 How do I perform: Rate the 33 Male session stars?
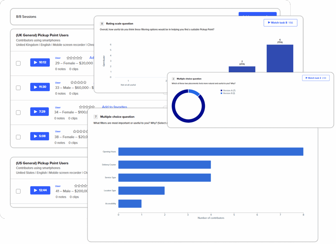pos(78,83)
